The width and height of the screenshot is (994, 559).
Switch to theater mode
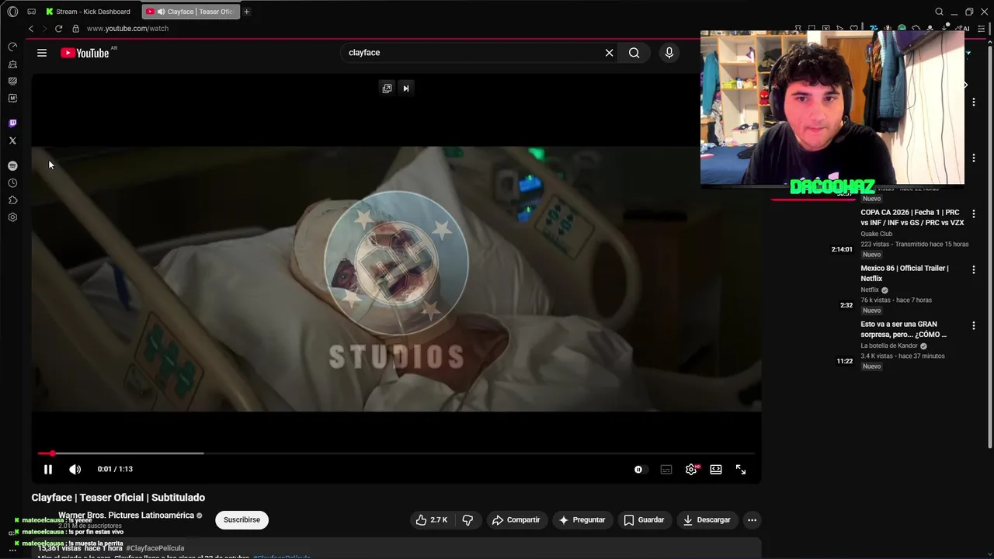click(716, 469)
